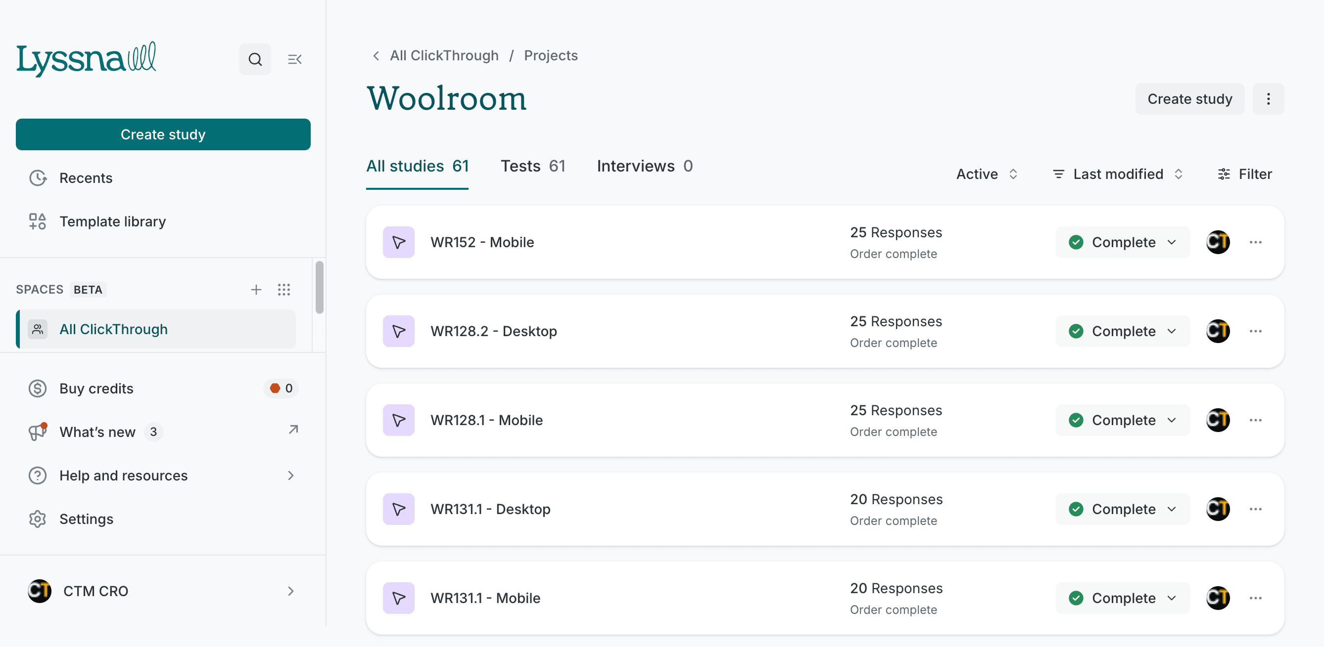Add a new space with plus icon
This screenshot has width=1324, height=647.
point(256,290)
